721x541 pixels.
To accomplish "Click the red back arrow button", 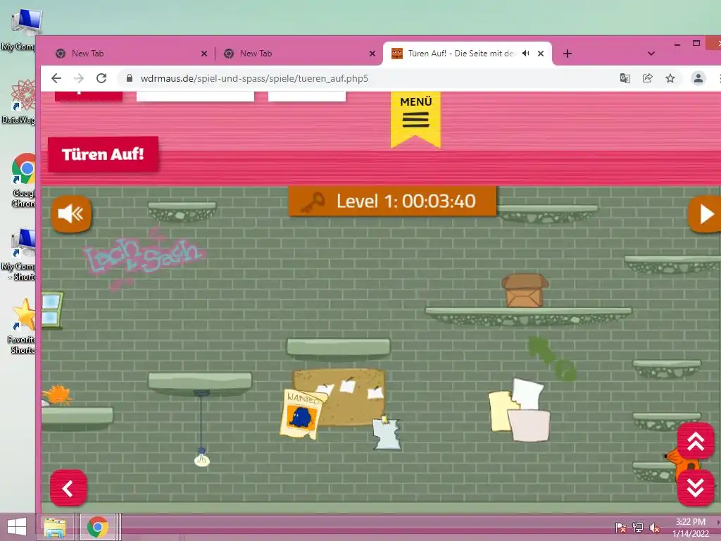I will pyautogui.click(x=68, y=489).
